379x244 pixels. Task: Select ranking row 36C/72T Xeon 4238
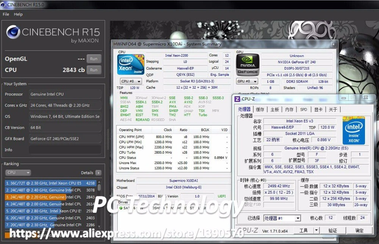(50, 183)
